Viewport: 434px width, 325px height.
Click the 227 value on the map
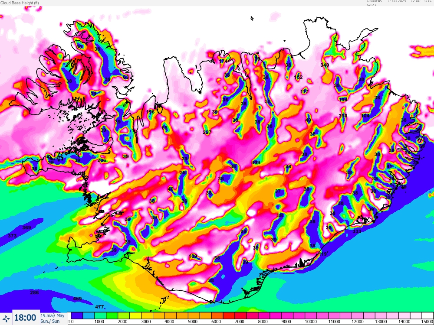(207, 132)
